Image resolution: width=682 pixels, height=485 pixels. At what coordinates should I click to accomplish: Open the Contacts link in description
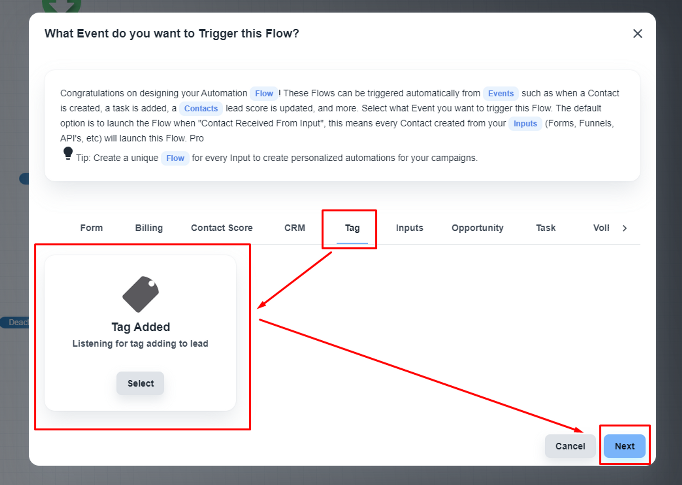(x=201, y=108)
